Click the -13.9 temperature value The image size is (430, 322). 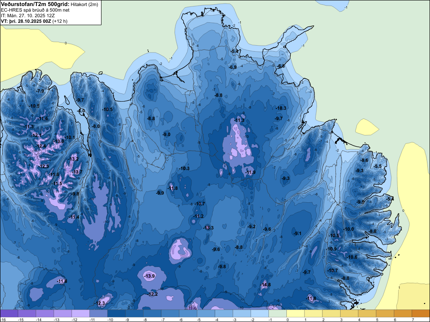point(150,276)
